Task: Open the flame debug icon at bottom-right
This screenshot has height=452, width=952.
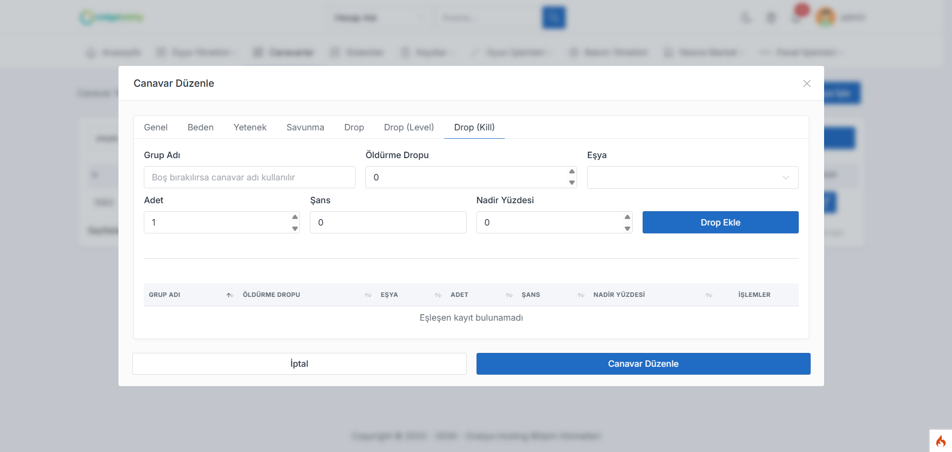Action: tap(941, 441)
